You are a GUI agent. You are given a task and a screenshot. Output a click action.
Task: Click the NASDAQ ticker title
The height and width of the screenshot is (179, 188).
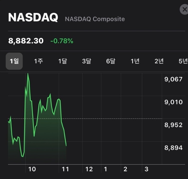coord(33,18)
